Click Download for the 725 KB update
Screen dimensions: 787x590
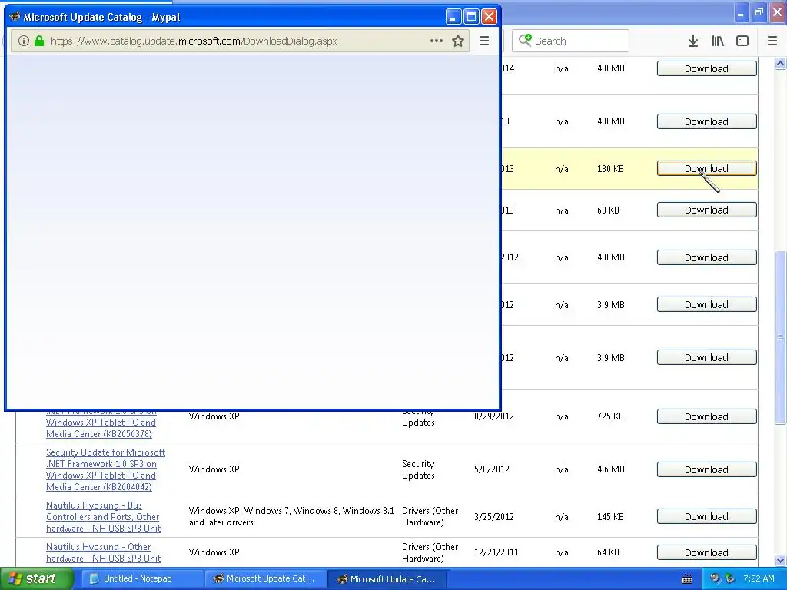pyautogui.click(x=707, y=416)
